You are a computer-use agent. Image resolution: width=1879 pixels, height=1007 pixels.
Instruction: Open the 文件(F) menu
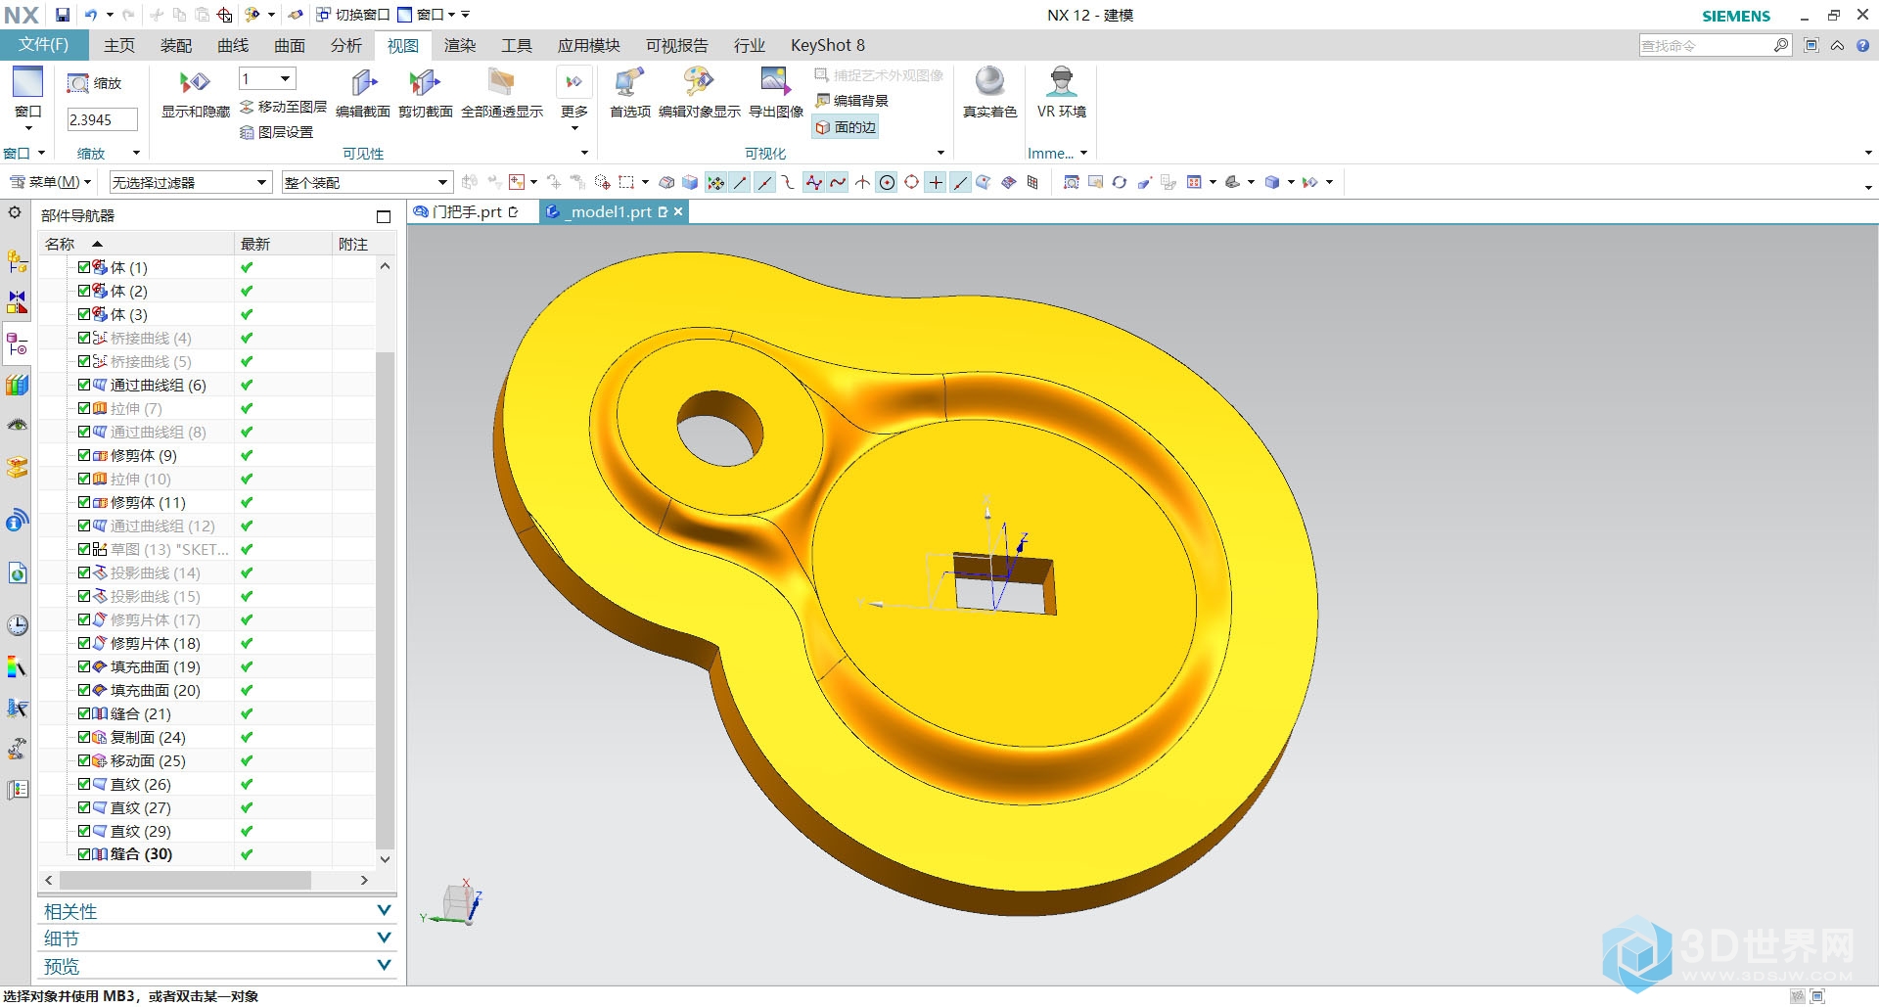click(44, 45)
